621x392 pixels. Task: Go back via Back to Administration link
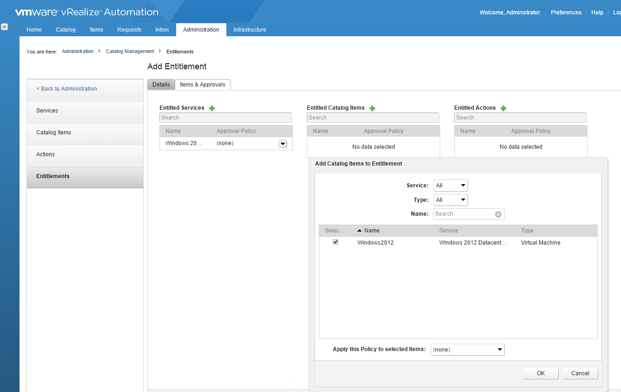[66, 89]
